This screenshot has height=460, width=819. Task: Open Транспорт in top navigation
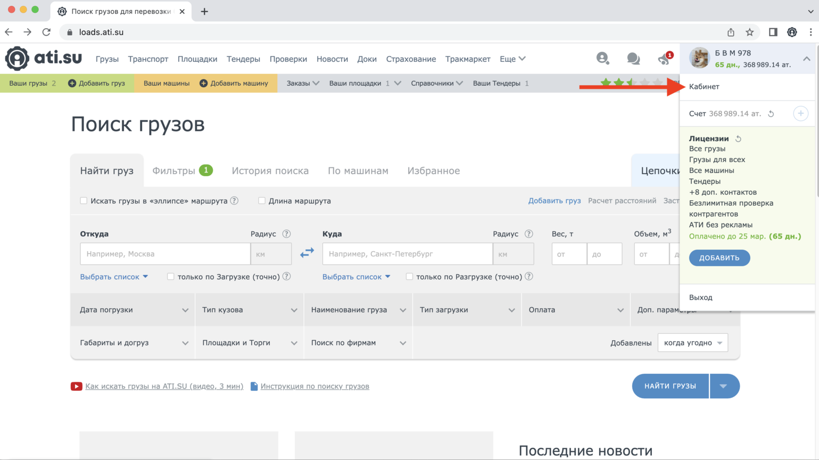click(x=148, y=59)
